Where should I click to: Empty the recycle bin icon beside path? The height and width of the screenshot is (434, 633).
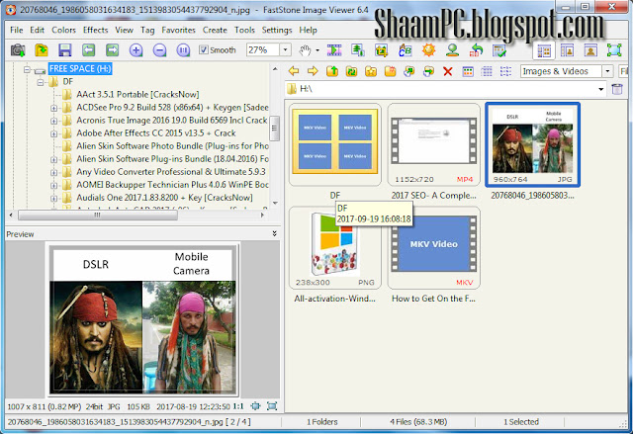click(617, 89)
